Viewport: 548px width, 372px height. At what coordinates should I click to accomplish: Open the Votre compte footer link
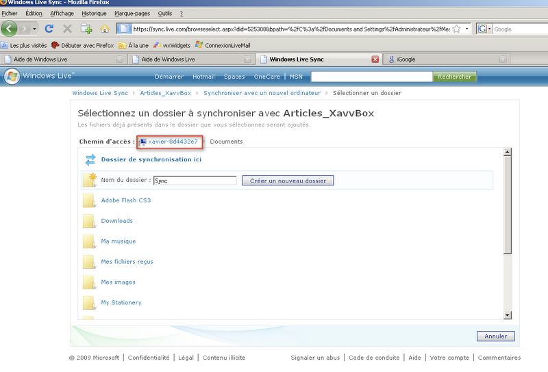449,358
